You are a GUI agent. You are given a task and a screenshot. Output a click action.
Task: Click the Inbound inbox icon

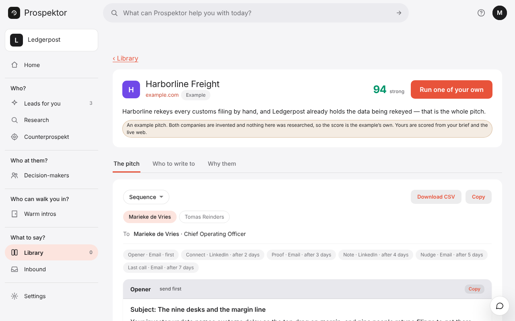(14, 269)
